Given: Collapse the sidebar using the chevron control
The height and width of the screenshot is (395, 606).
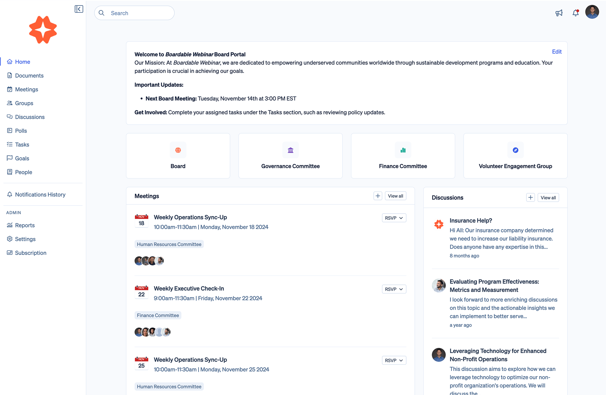Looking at the screenshot, I should coord(78,9).
